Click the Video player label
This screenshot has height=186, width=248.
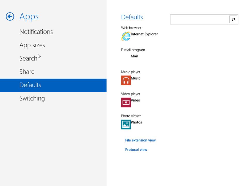click(130, 94)
